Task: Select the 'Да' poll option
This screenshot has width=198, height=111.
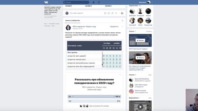Action: pos(94,97)
